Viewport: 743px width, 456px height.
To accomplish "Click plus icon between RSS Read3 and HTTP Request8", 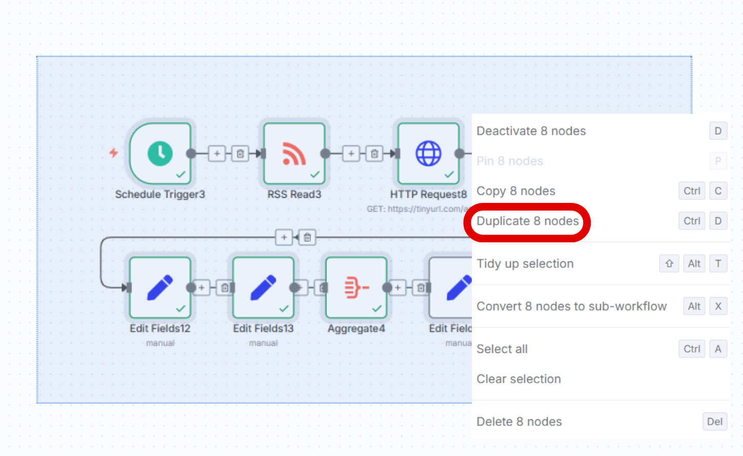I will click(x=351, y=154).
